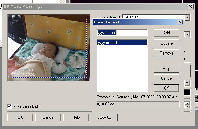Increase value with spinner up arrow
This screenshot has width=198, height=129.
point(188,104)
